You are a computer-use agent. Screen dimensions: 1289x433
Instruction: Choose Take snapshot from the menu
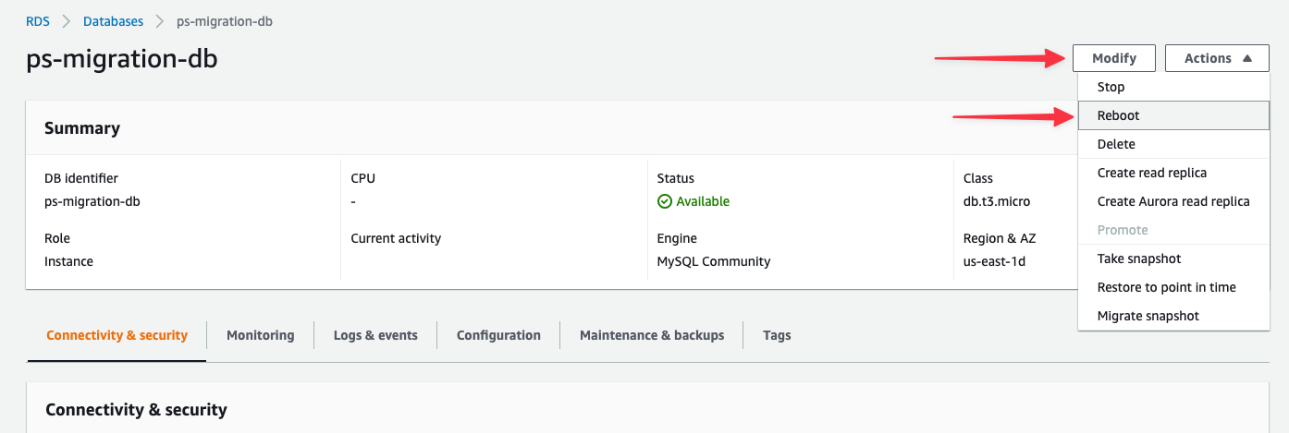pos(1173,259)
